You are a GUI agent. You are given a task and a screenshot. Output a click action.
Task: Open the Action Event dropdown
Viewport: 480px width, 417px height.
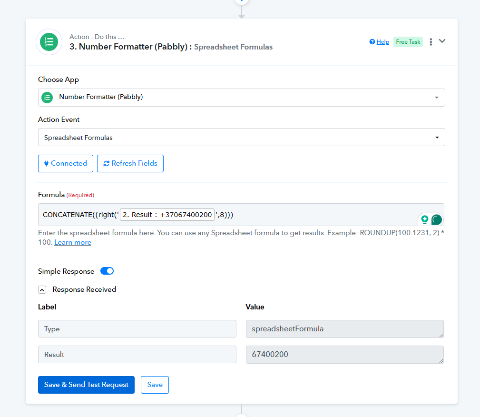[x=241, y=137]
